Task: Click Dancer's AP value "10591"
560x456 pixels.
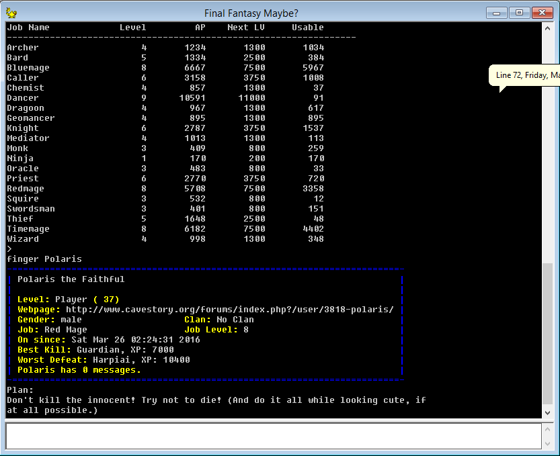Action: coord(192,98)
